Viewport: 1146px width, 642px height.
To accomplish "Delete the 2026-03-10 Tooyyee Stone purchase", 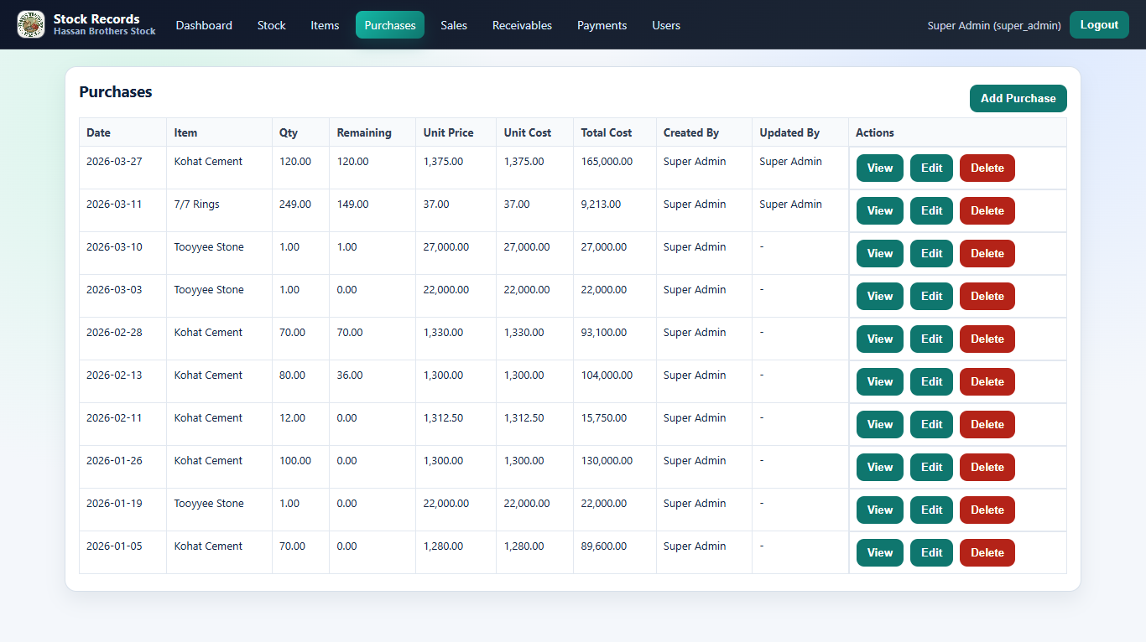I will coord(987,253).
